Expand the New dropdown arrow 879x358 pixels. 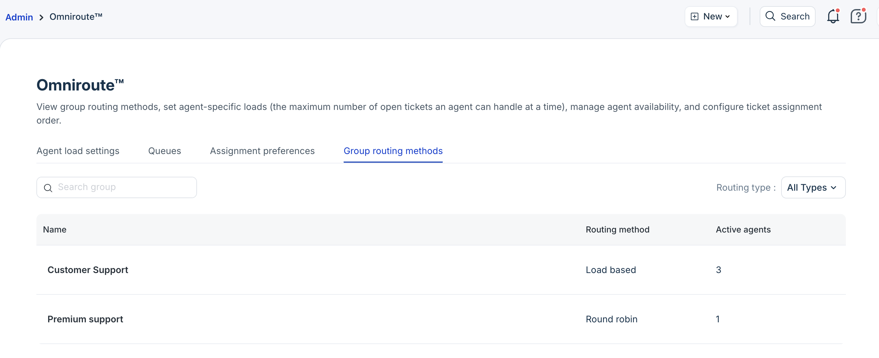(x=727, y=16)
